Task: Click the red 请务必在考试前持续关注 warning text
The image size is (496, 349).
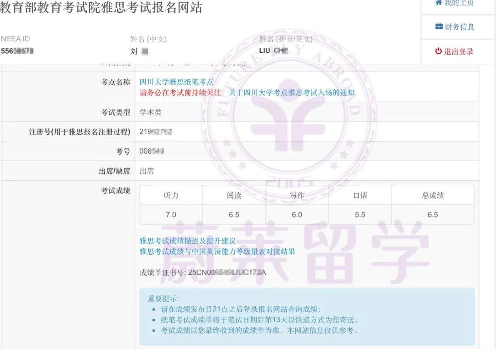Action: pyautogui.click(x=182, y=93)
